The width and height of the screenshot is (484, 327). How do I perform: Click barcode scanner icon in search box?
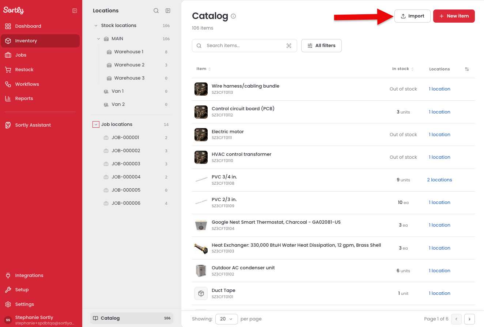289,46
